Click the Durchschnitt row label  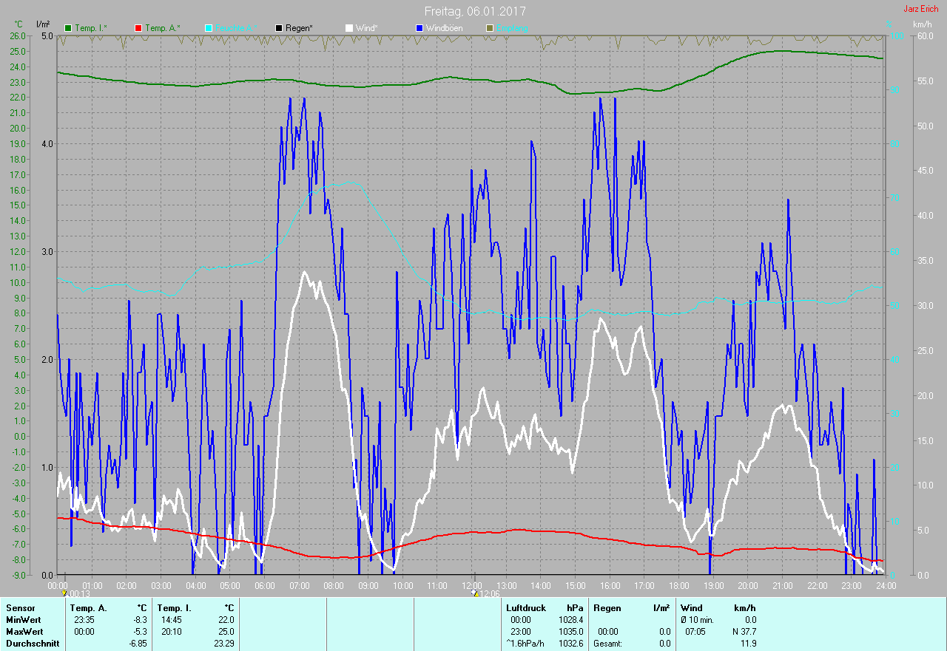(31, 644)
